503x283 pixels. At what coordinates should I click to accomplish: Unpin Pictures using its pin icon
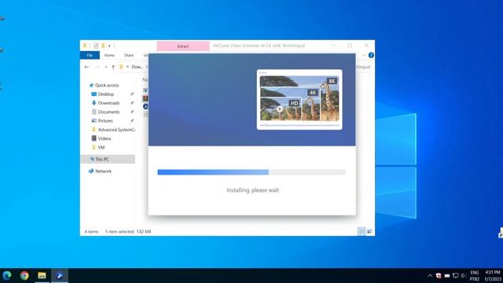click(x=132, y=120)
